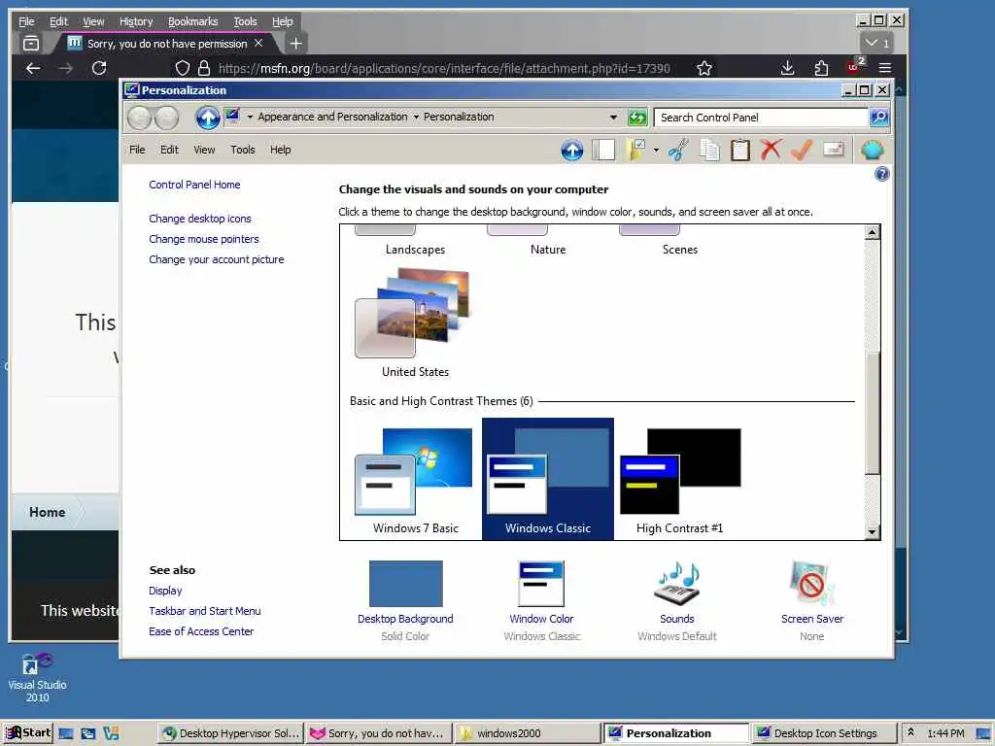Click the search magnifier icon in Control Panel

878,118
